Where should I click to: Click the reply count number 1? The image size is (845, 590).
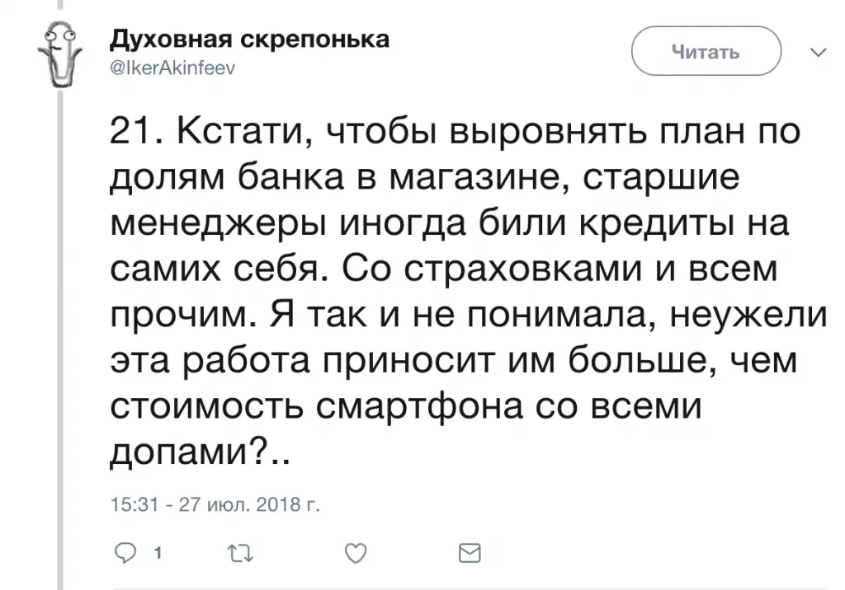(156, 553)
